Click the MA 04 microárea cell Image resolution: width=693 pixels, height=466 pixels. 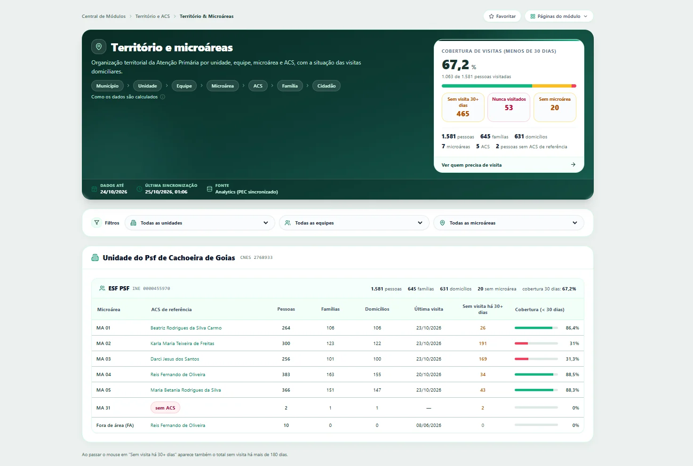pos(104,375)
